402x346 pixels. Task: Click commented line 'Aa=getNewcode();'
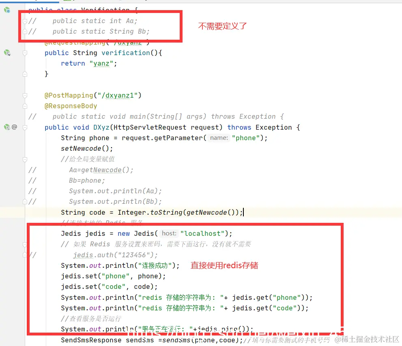(101, 170)
